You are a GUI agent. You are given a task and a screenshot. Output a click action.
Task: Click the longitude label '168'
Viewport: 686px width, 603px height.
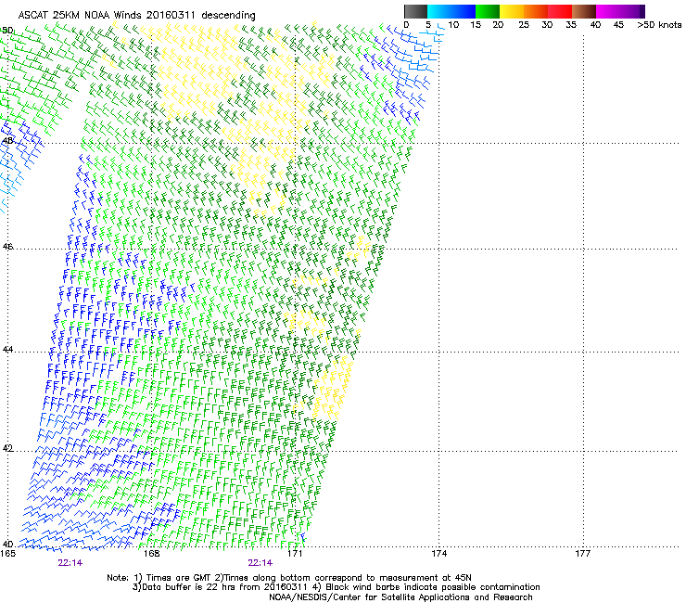151,554
